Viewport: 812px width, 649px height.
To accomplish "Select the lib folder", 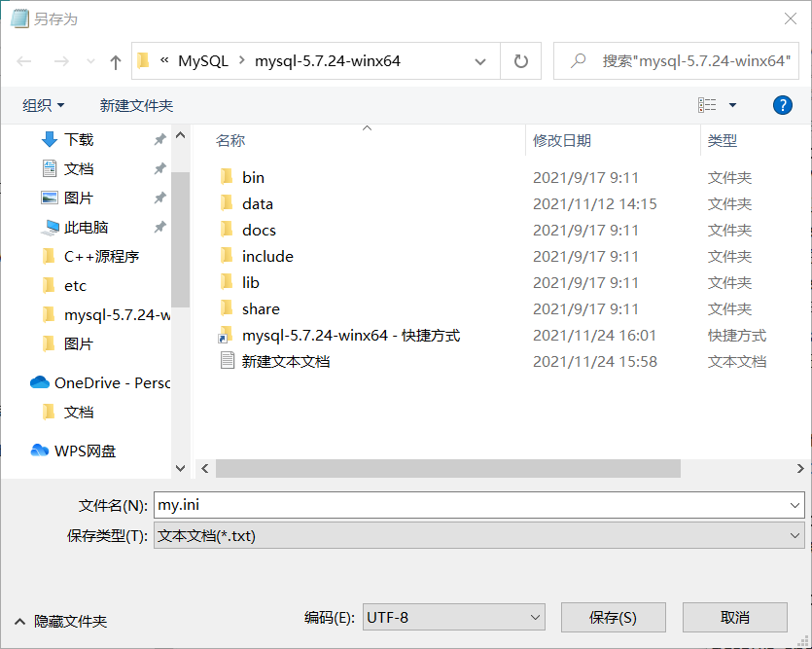I will point(251,283).
